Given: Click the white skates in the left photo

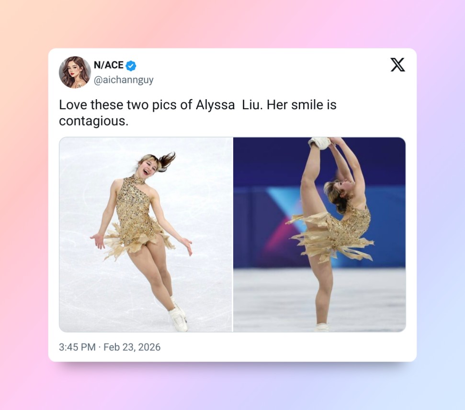Looking at the screenshot, I should tap(178, 316).
